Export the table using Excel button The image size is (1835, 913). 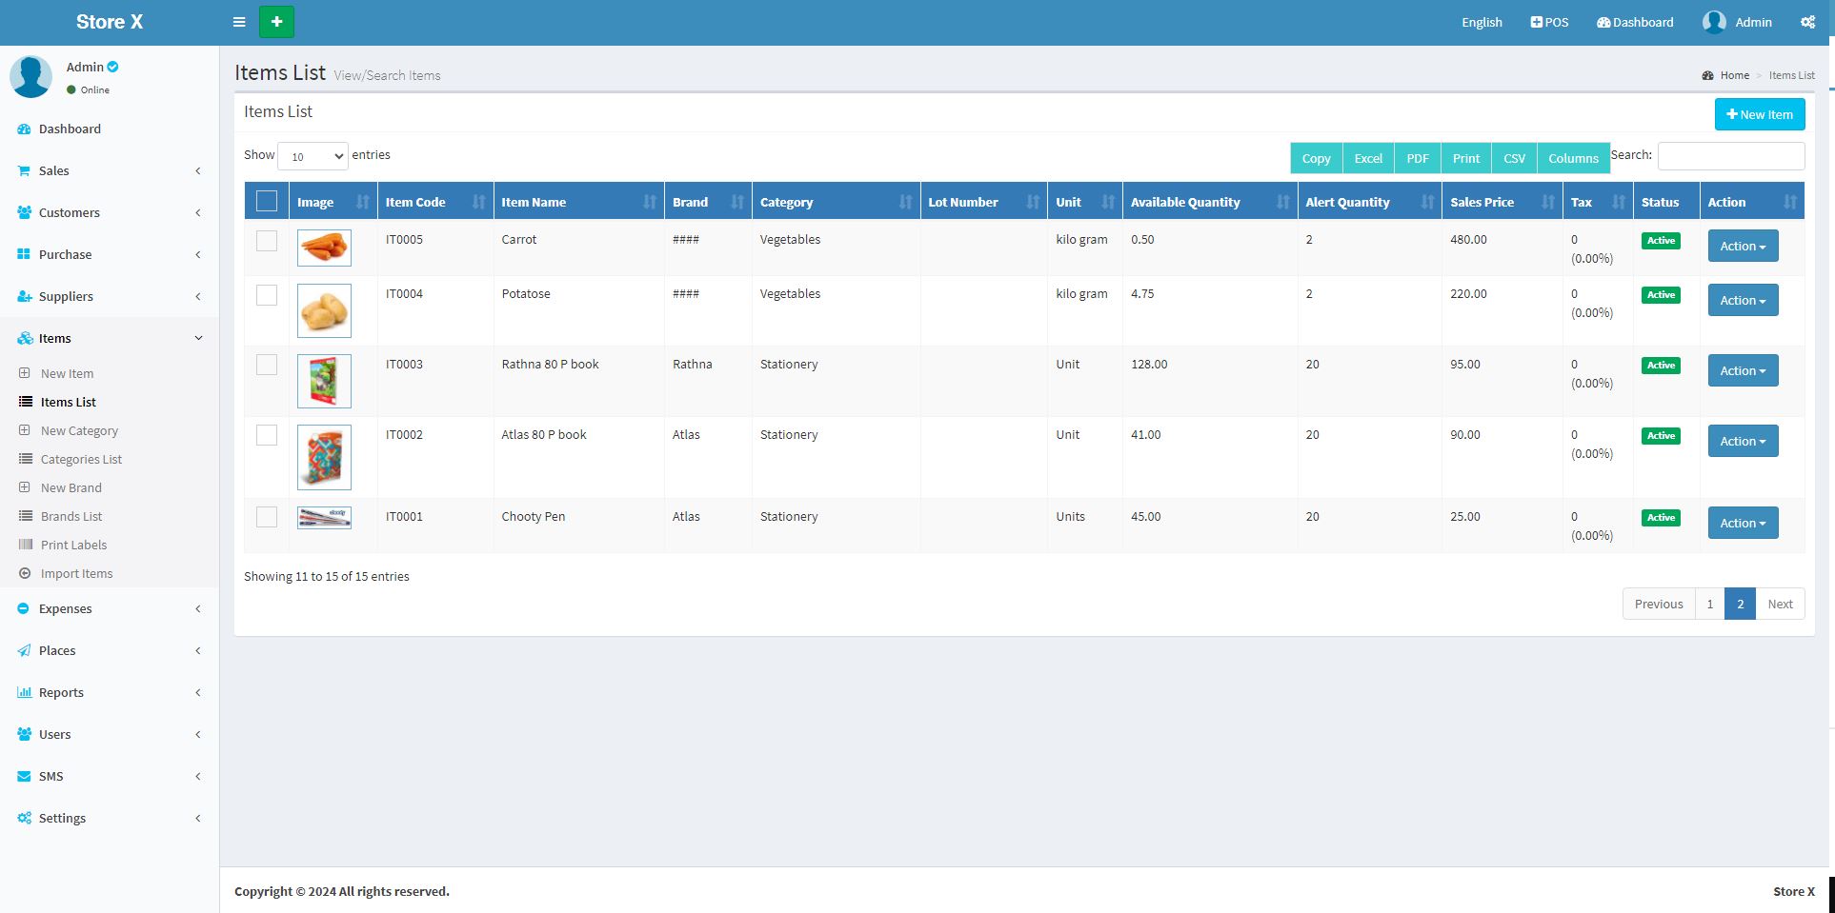[1368, 158]
